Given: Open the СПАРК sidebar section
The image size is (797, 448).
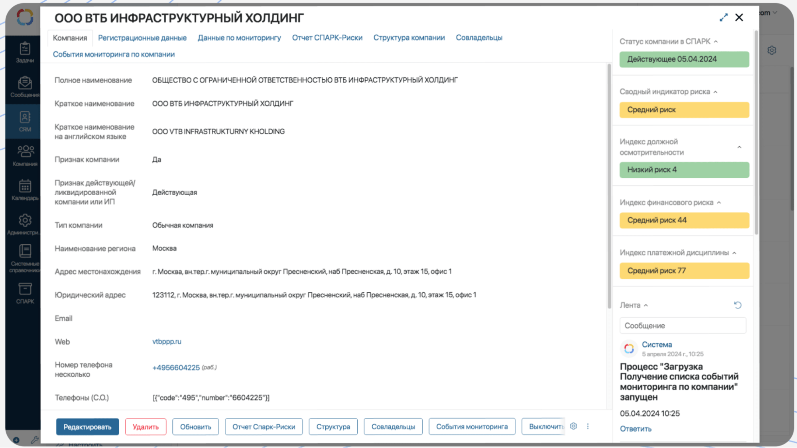Looking at the screenshot, I should pyautogui.click(x=25, y=293).
